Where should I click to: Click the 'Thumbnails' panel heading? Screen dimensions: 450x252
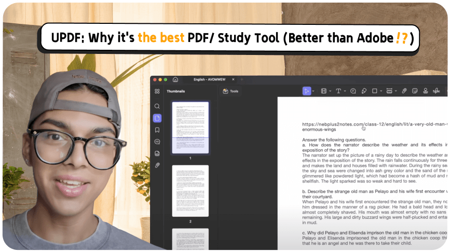click(x=175, y=91)
